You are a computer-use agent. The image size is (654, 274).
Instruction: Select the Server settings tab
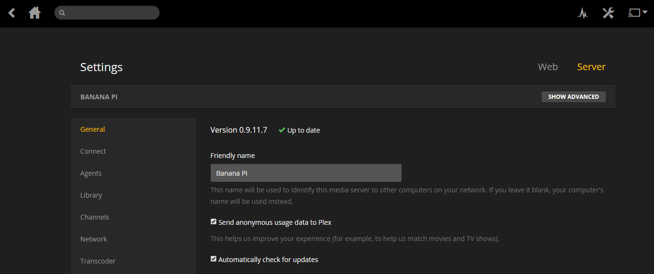coord(591,67)
